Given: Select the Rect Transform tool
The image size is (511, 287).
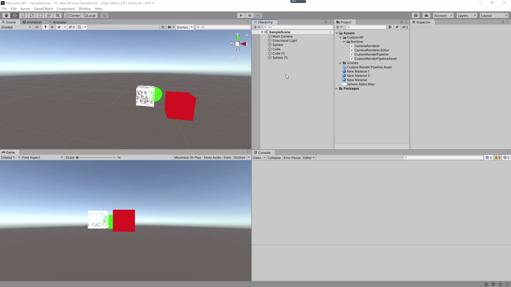Looking at the screenshot, I should point(40,15).
